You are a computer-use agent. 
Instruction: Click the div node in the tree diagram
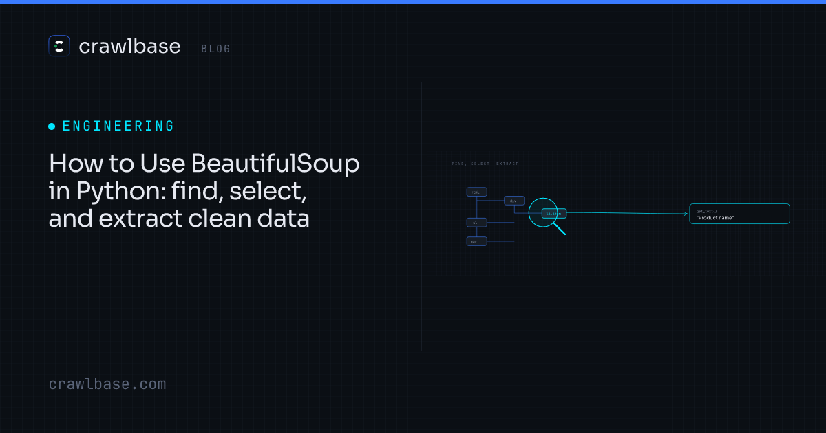[514, 201]
